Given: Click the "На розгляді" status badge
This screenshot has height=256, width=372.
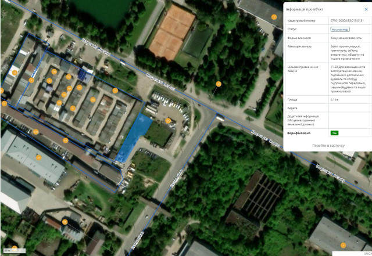Looking at the screenshot, I should 340,28.
